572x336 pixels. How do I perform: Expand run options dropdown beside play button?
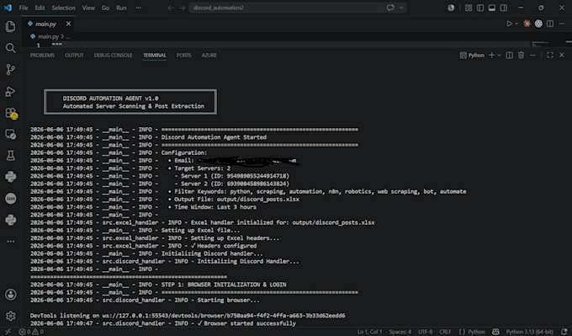click(516, 24)
